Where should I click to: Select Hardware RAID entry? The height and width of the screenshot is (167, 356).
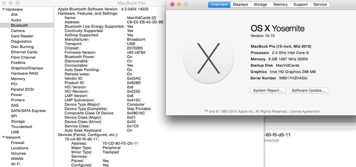point(24,73)
